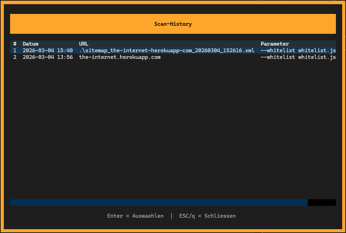Viewport: 346px width, 233px height.
Task: Click the separator between the footer hints
Action: [x=172, y=216]
